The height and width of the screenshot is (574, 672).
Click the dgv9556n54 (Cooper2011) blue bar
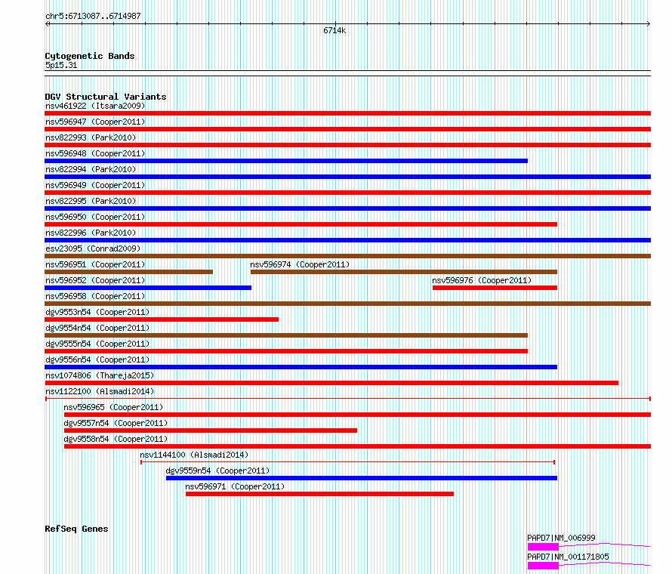click(x=301, y=367)
